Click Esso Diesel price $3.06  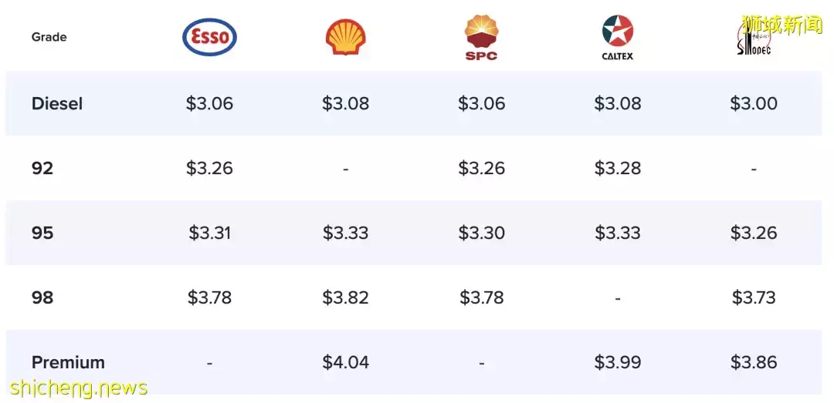click(209, 103)
